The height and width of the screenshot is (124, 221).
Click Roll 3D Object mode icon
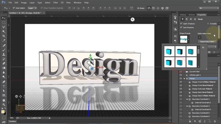pyautogui.click(x=153, y=8)
